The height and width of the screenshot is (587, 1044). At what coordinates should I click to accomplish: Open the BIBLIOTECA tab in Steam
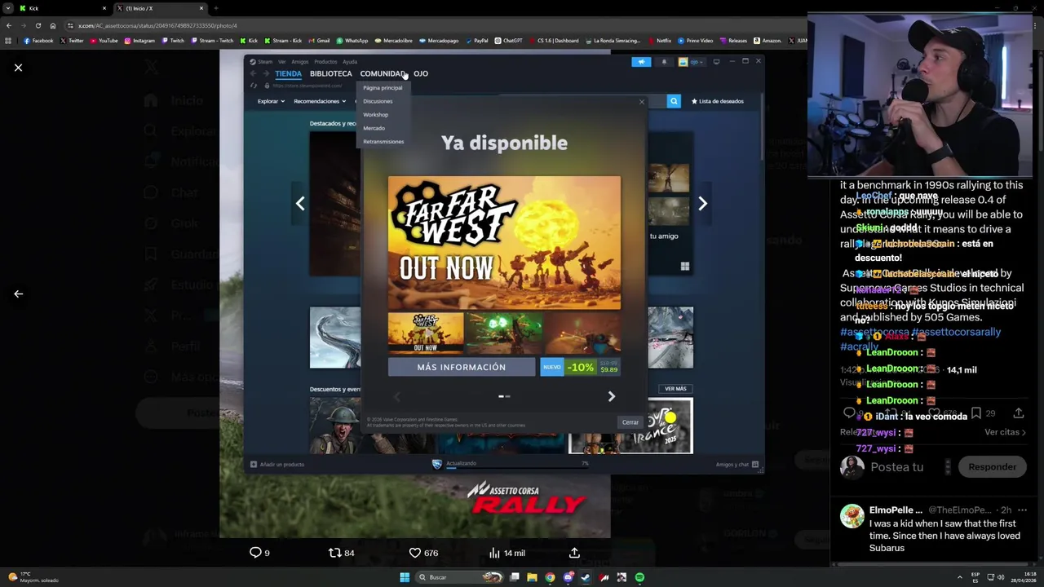330,73
